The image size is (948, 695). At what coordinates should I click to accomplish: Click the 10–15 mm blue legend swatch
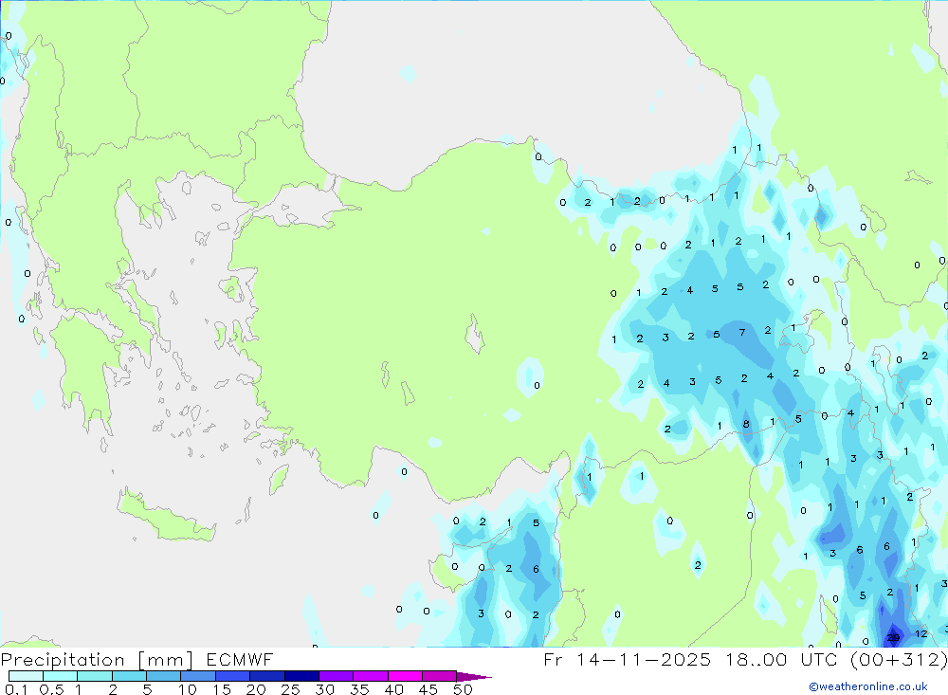[x=198, y=676]
